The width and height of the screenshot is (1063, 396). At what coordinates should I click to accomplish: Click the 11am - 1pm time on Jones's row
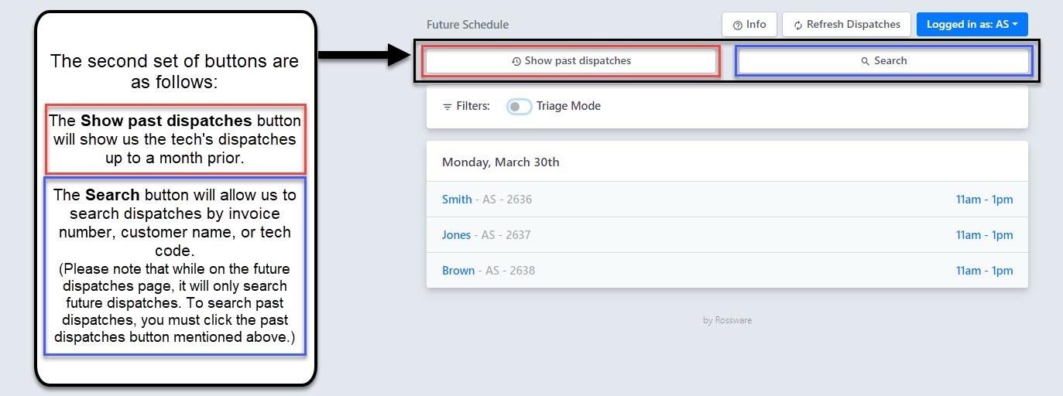point(984,235)
